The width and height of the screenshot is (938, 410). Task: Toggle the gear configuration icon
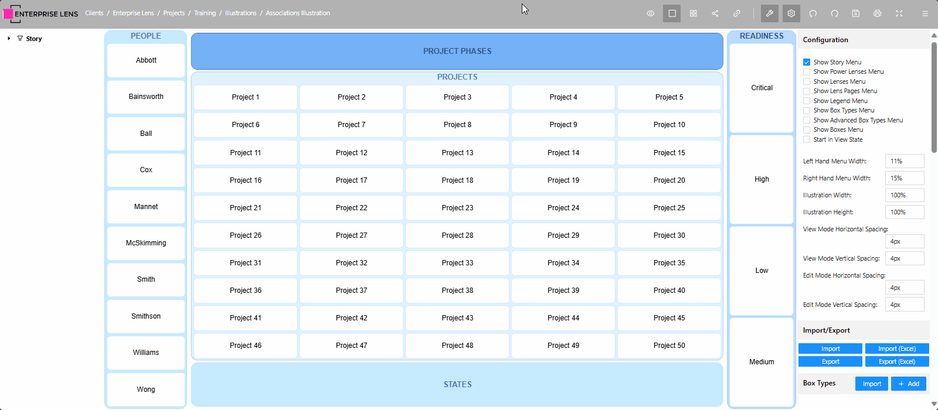(x=791, y=13)
